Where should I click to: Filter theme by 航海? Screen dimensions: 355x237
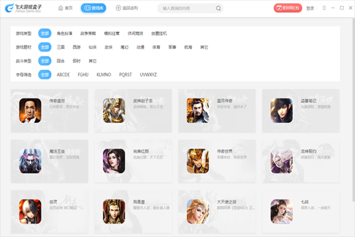188,47
